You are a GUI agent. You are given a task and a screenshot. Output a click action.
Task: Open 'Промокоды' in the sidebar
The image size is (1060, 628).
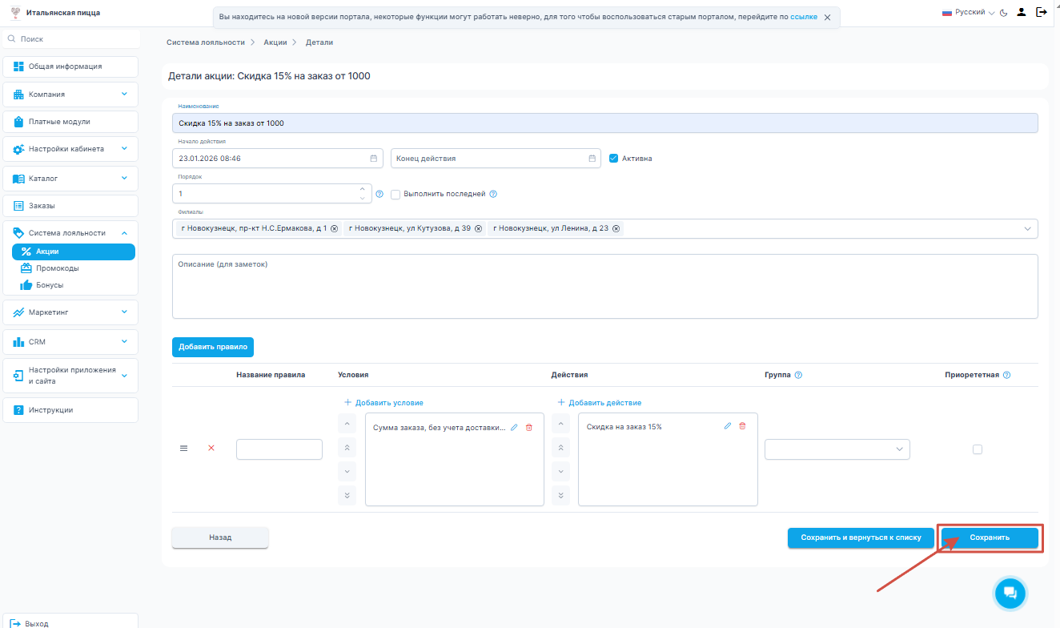58,268
